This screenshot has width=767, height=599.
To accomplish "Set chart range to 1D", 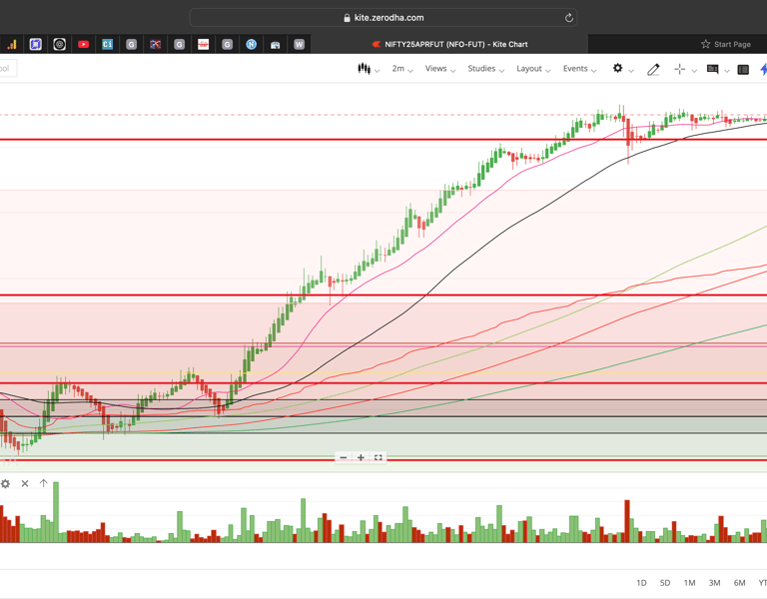I will (641, 583).
